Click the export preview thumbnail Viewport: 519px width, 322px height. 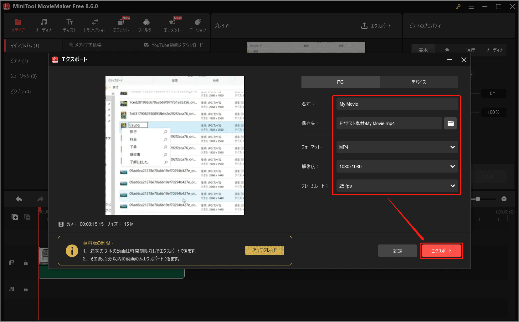pyautogui.click(x=175, y=145)
